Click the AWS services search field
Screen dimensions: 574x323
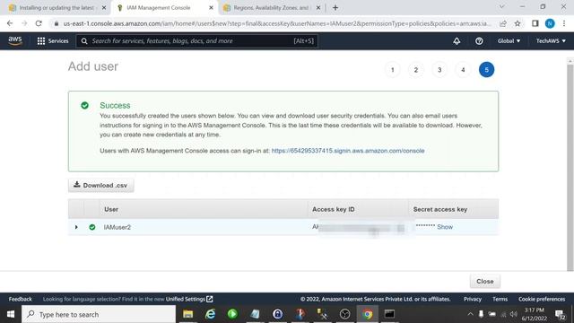tap(197, 41)
